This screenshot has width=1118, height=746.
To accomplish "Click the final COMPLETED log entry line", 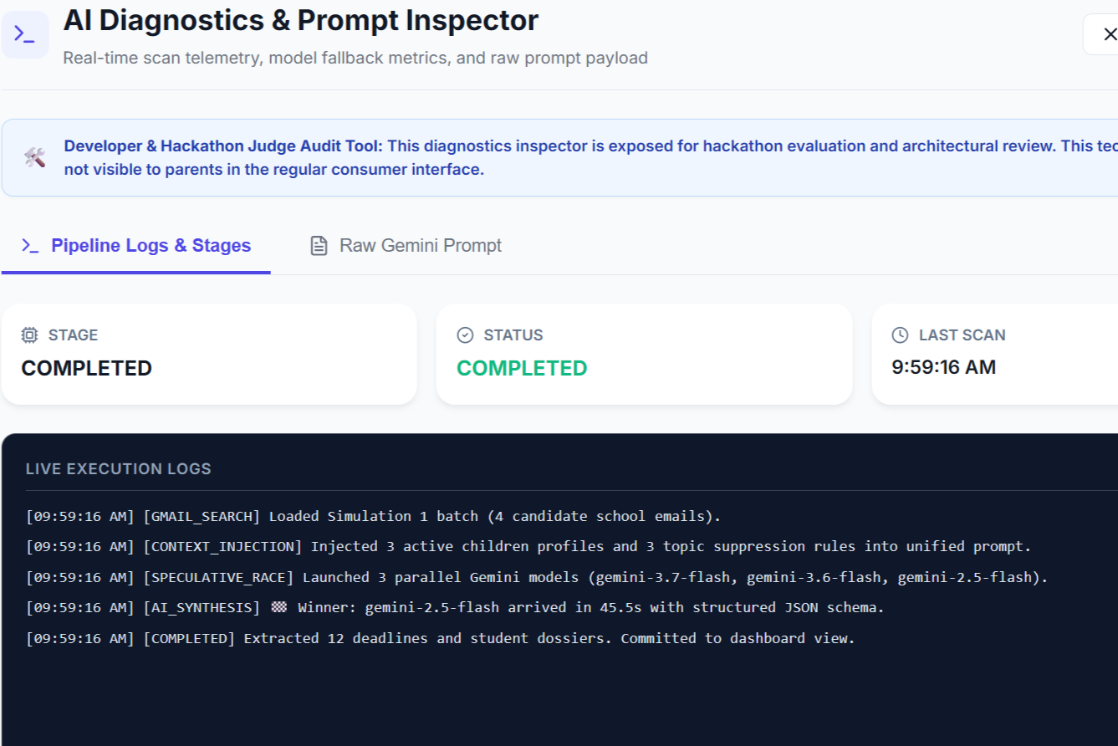I will pos(441,639).
